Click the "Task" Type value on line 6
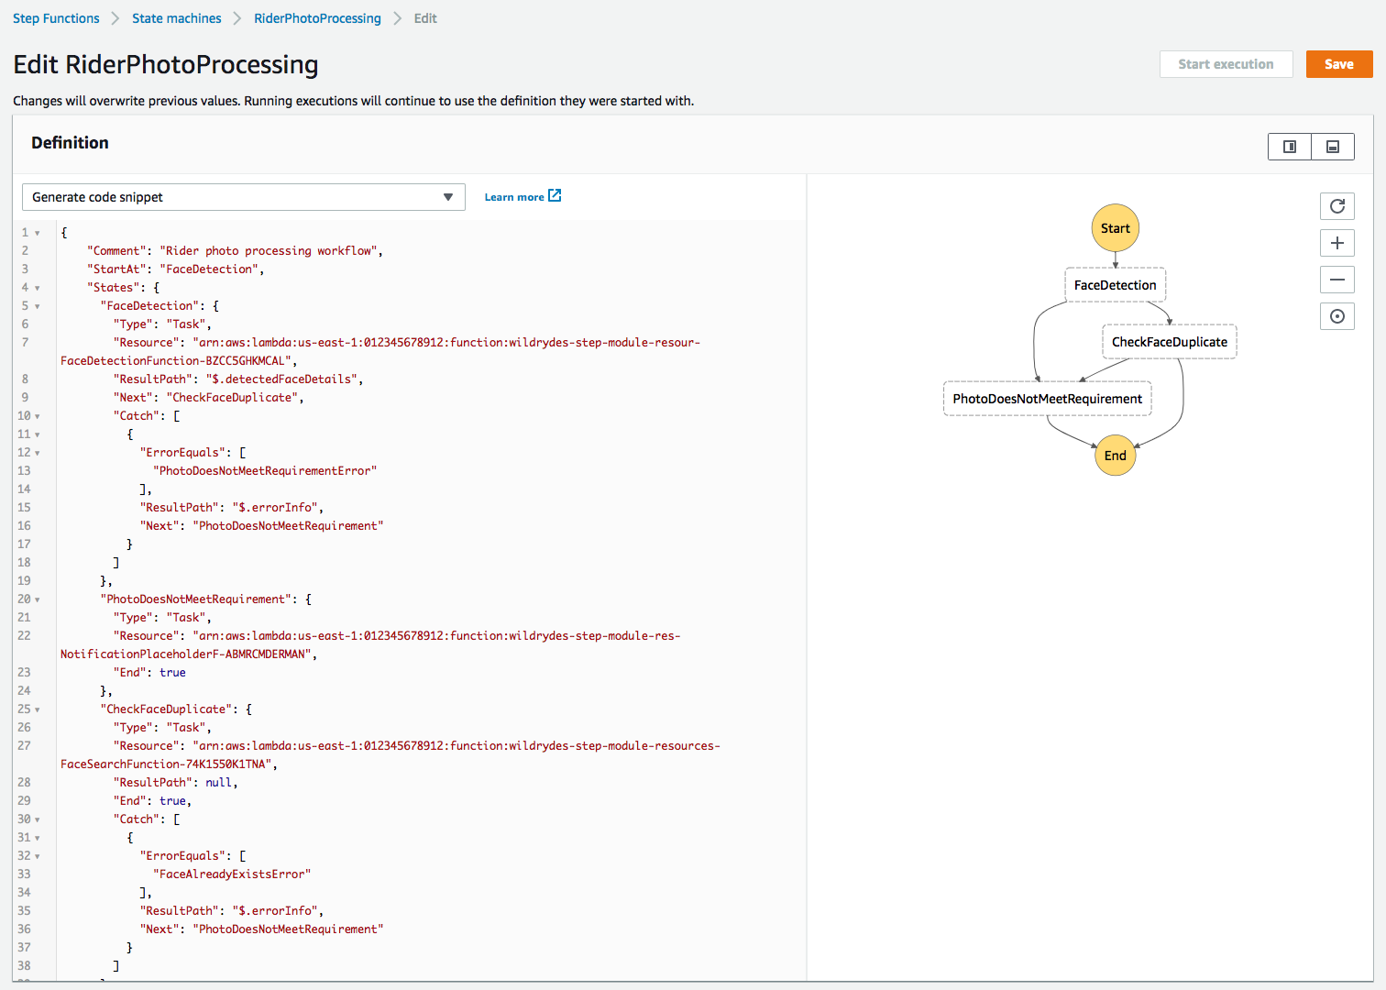This screenshot has width=1386, height=990. [186, 324]
